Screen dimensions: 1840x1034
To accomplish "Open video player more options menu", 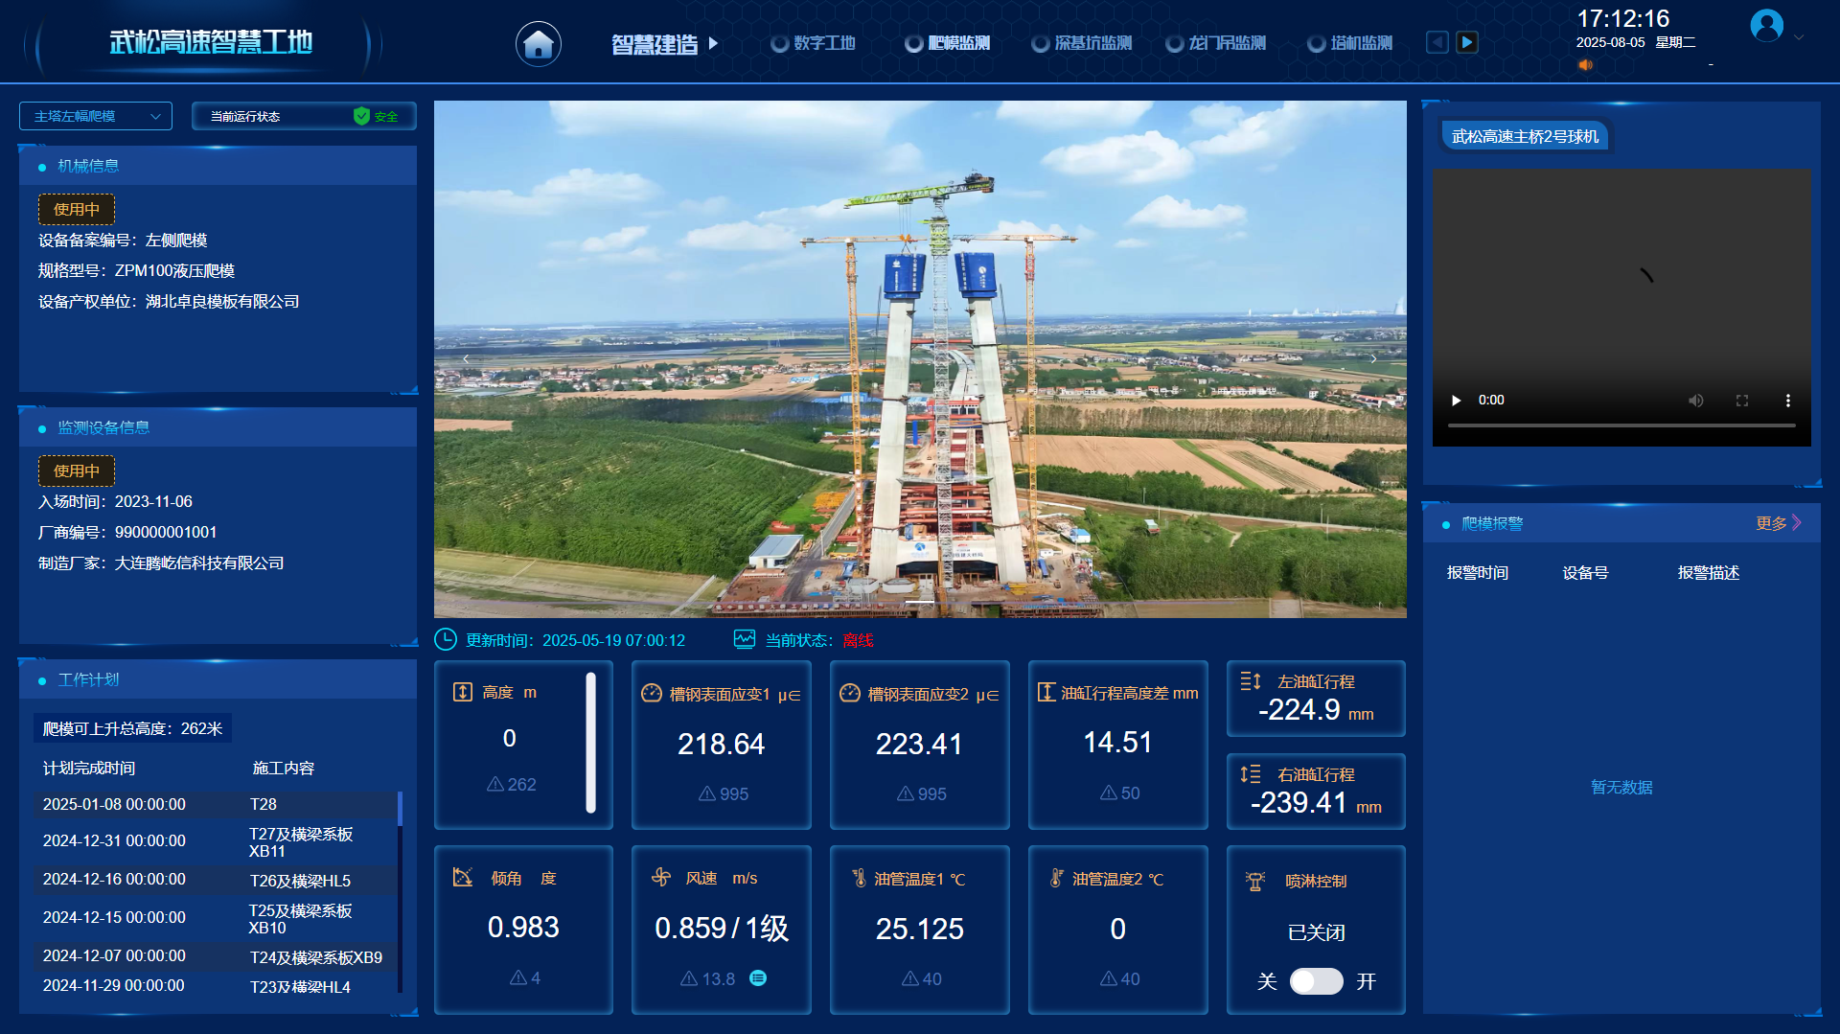I will tap(1787, 401).
